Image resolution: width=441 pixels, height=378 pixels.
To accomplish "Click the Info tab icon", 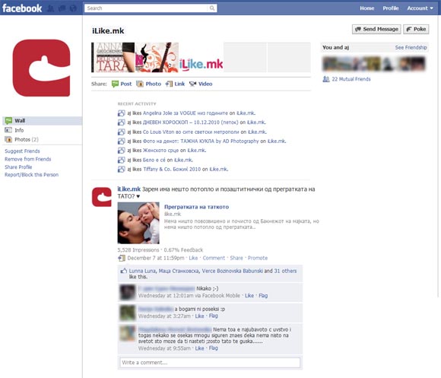I will click(x=8, y=130).
